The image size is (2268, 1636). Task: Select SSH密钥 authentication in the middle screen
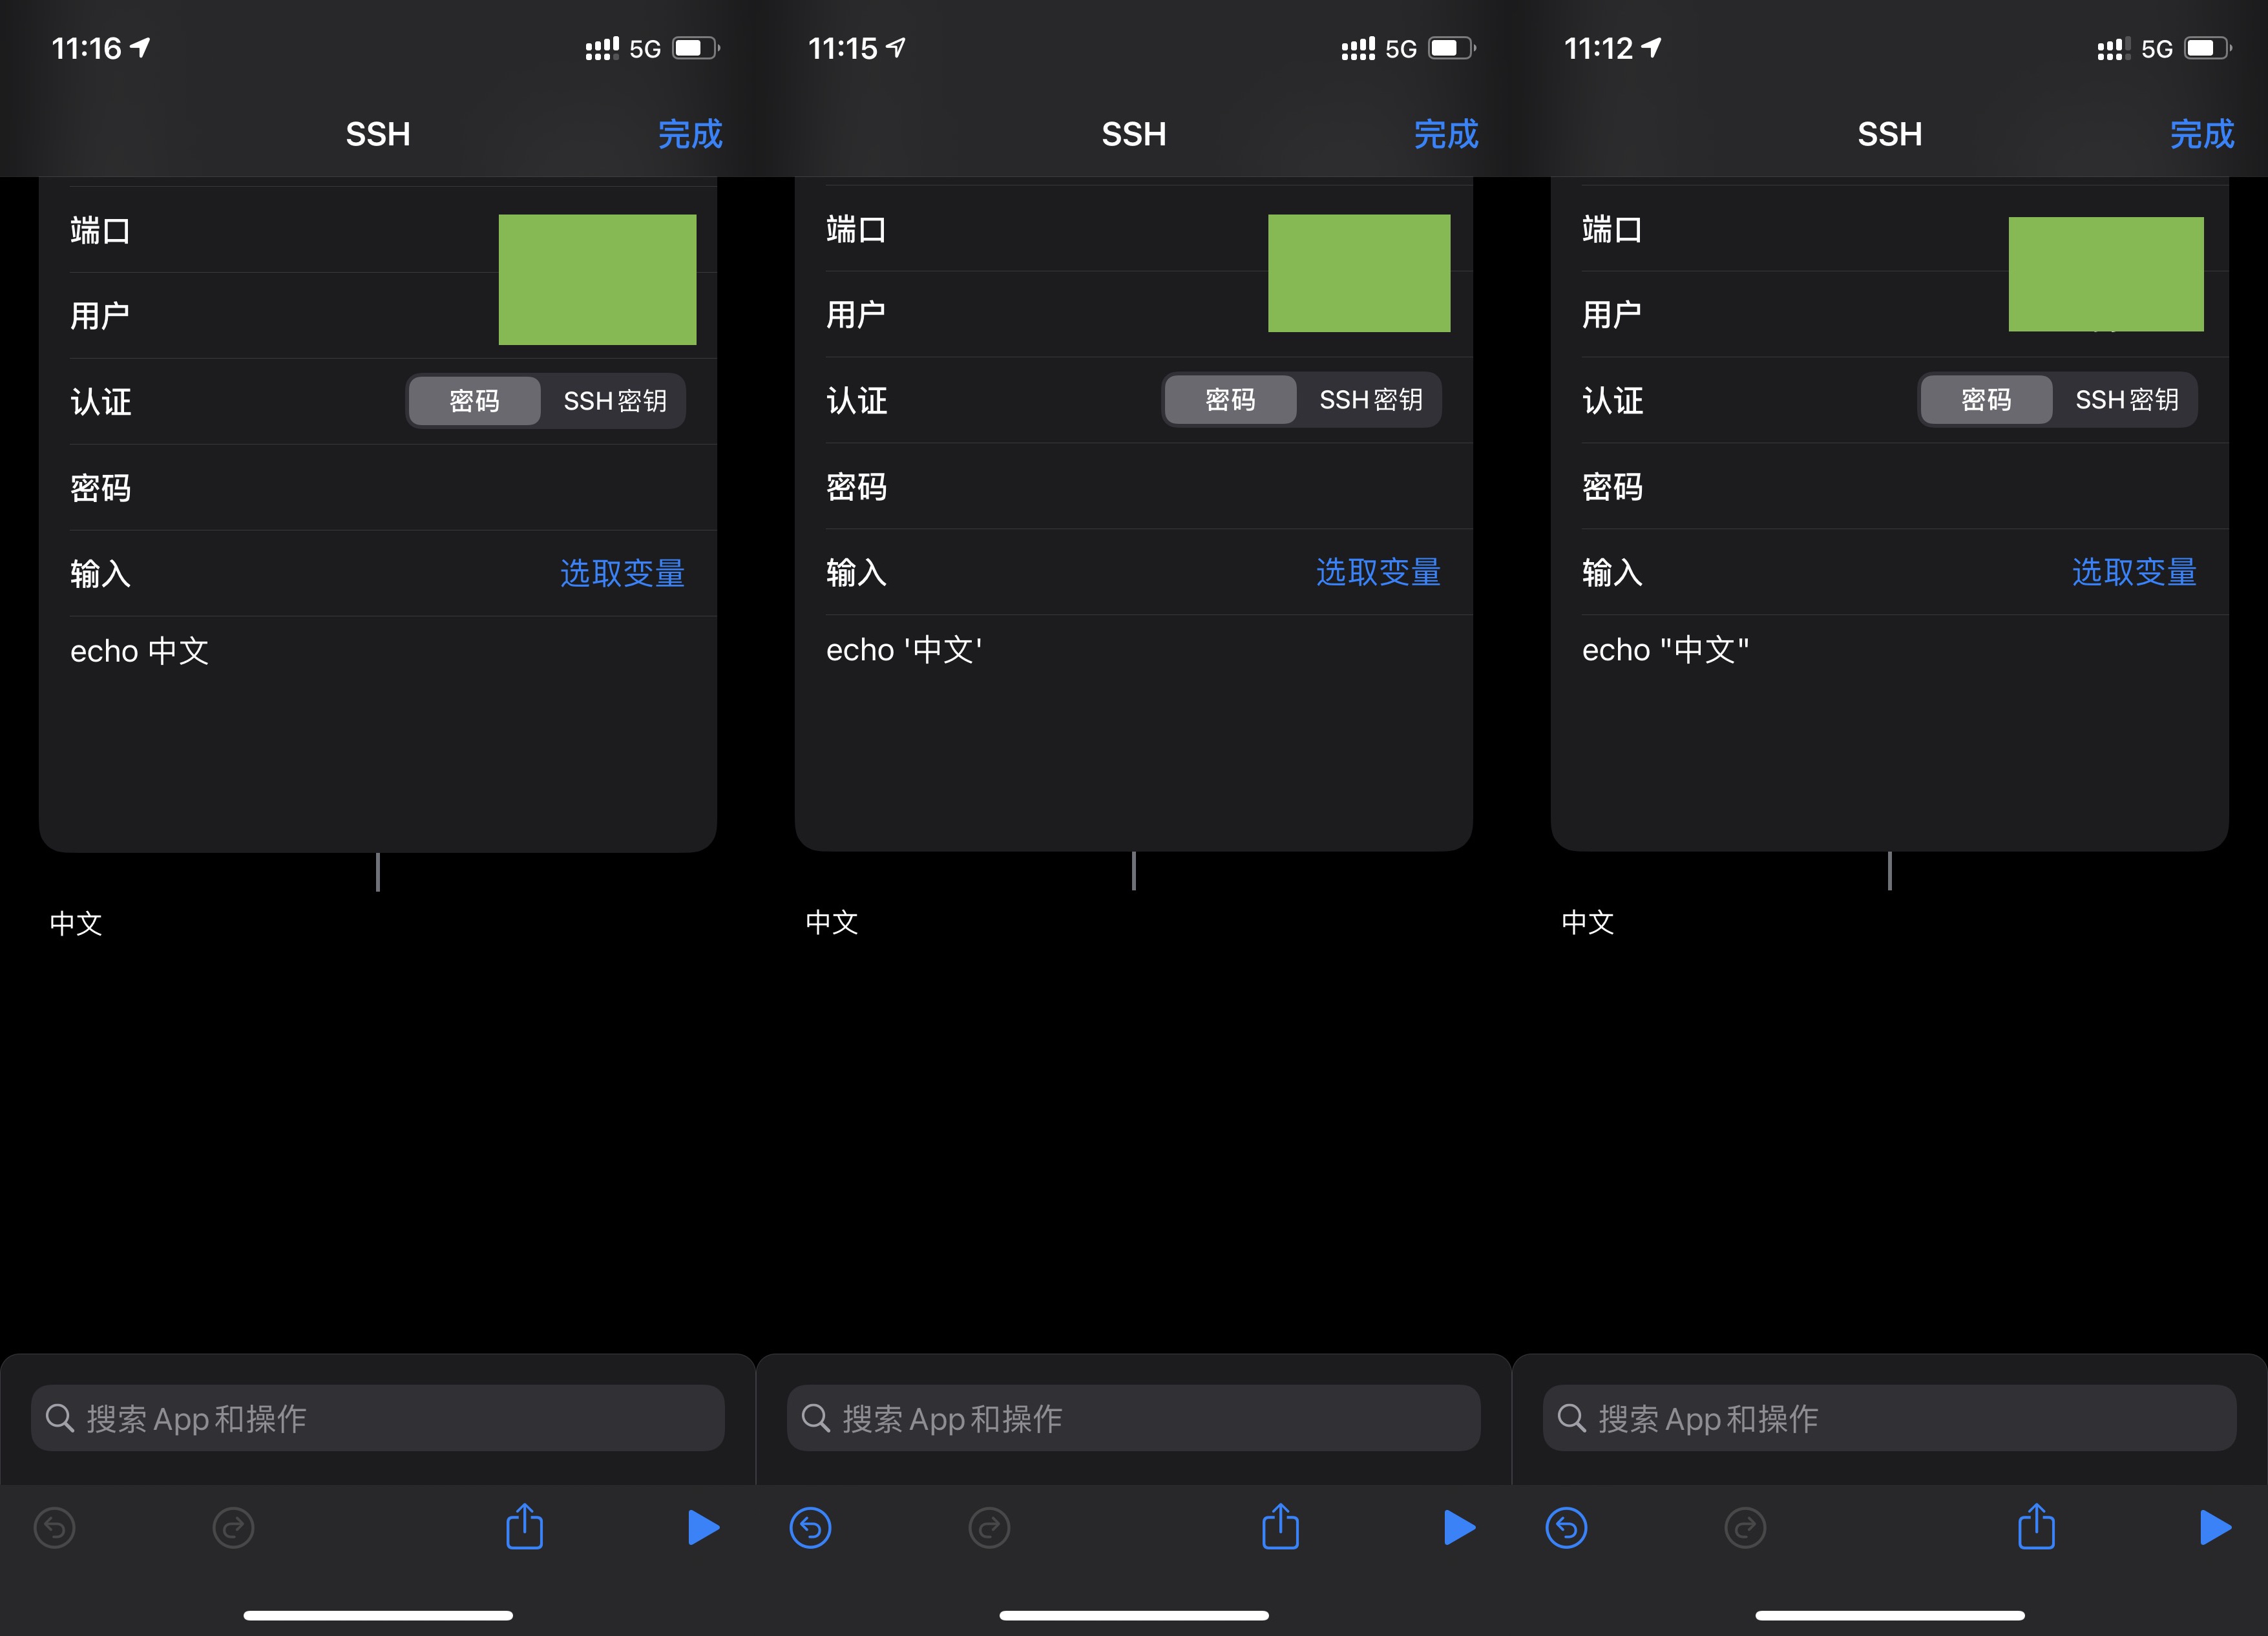click(x=1370, y=400)
